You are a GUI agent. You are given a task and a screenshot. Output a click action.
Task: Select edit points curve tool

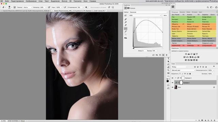(126, 28)
